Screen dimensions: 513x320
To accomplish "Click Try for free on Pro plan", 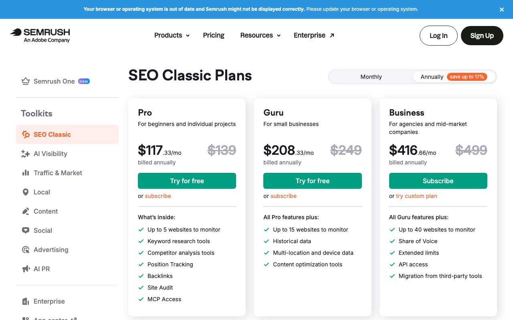I will point(187,181).
